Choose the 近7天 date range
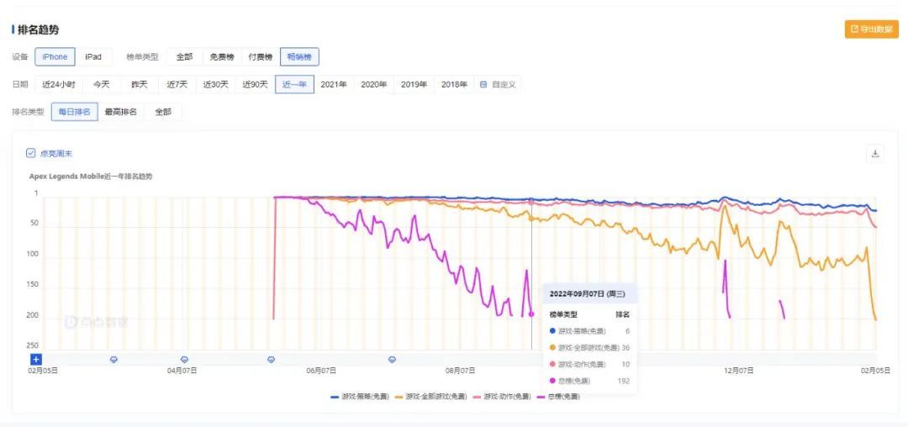 coord(177,84)
